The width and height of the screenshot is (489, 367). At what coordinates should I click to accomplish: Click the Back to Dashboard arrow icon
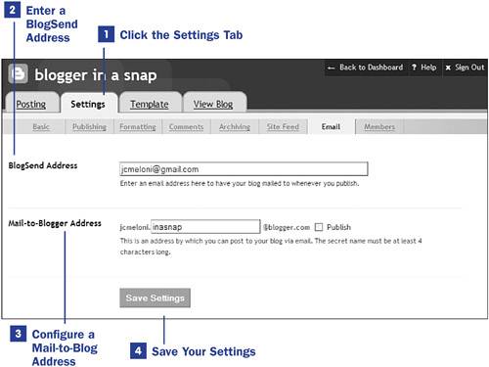(x=331, y=68)
